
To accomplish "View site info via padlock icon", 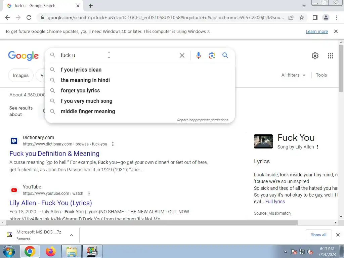I will tap(42, 17).
